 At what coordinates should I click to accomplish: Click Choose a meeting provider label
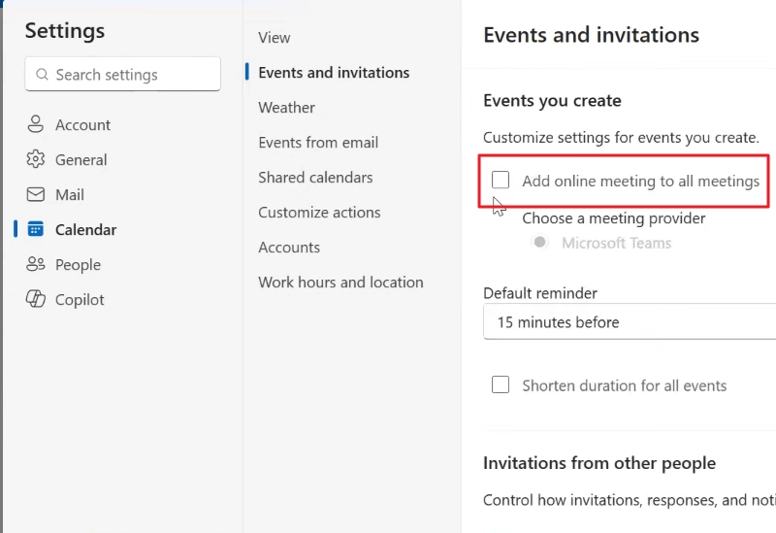coord(614,218)
